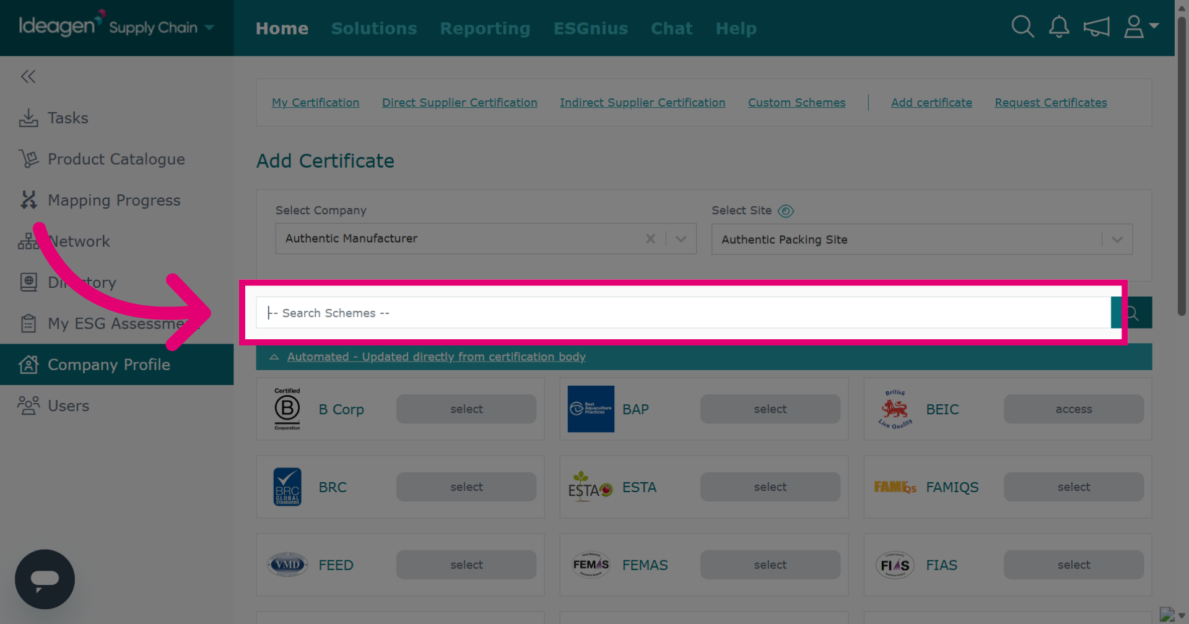Open the Reporting menu
This screenshot has height=624, width=1189.
click(485, 28)
